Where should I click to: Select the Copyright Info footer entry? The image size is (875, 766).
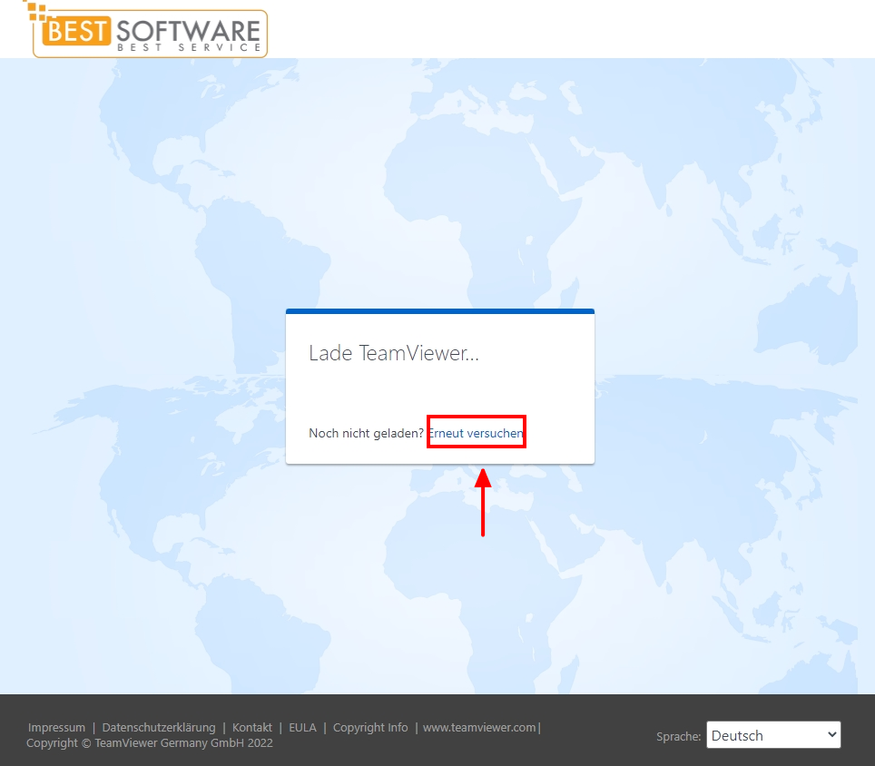(370, 727)
